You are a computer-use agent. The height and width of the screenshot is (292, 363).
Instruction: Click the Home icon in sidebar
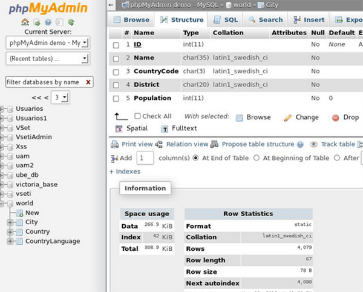point(25,22)
